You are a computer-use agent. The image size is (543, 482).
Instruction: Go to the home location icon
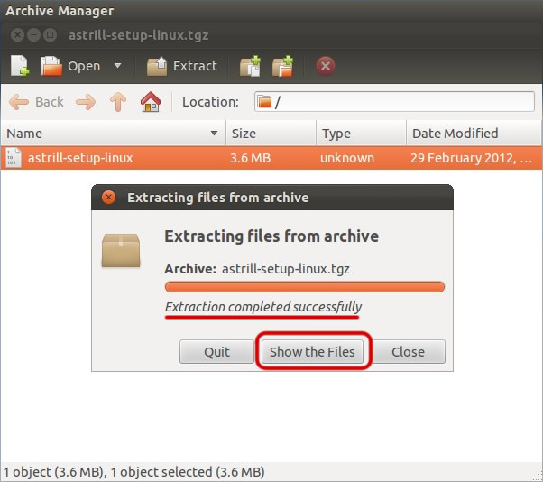pyautogui.click(x=151, y=102)
